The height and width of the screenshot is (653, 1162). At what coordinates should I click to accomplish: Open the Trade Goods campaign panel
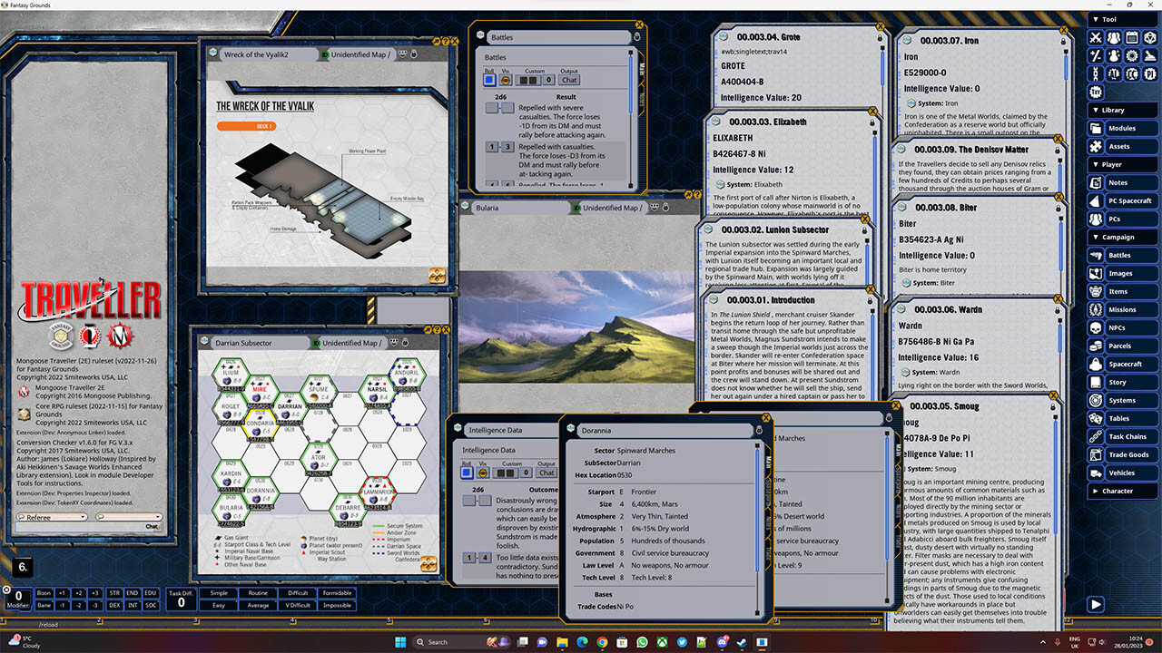tap(1127, 454)
